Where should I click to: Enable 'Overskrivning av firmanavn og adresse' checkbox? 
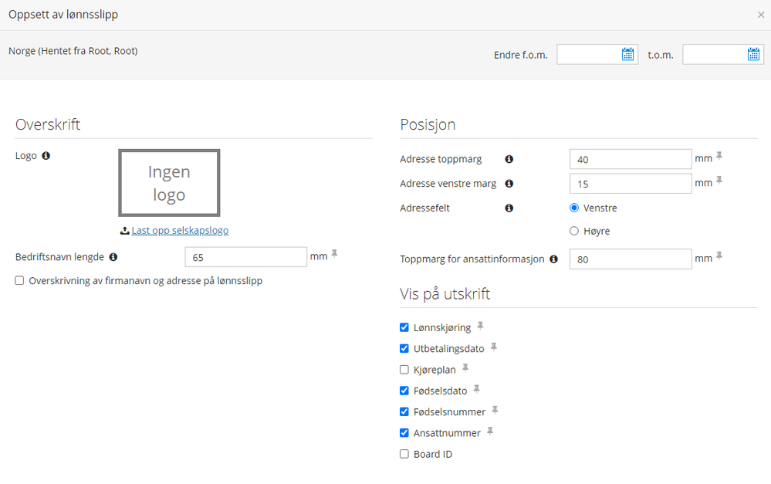click(19, 281)
